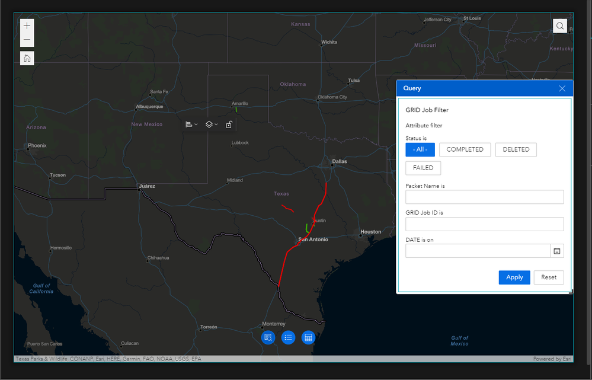Zoom out of the map
Screen dimensions: 592x380
point(27,40)
